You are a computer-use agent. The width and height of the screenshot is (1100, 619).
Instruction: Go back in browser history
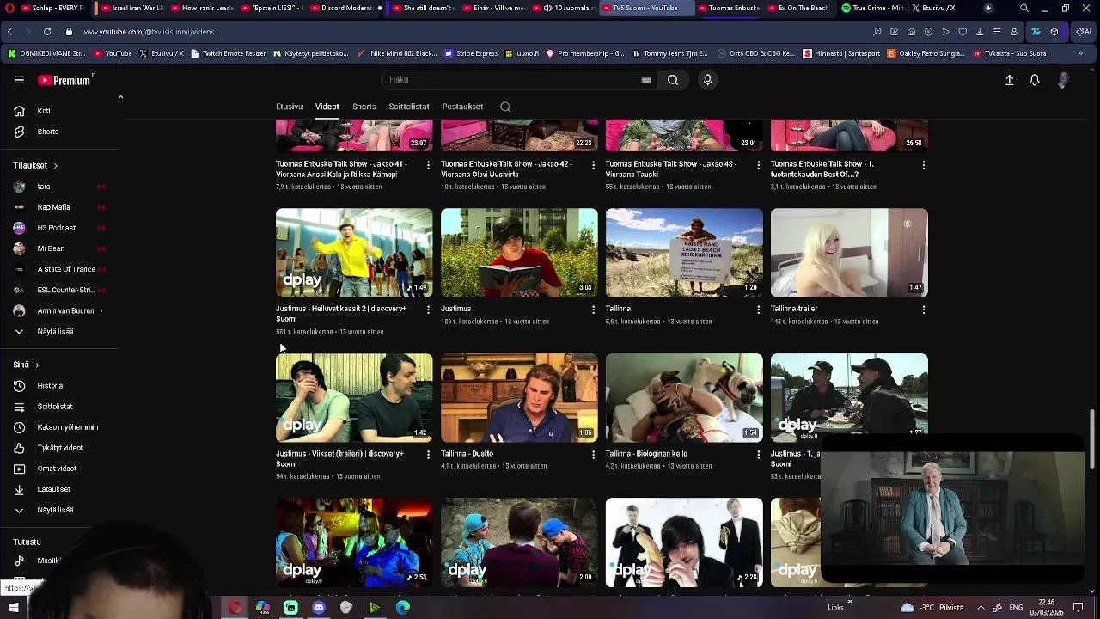[9, 32]
